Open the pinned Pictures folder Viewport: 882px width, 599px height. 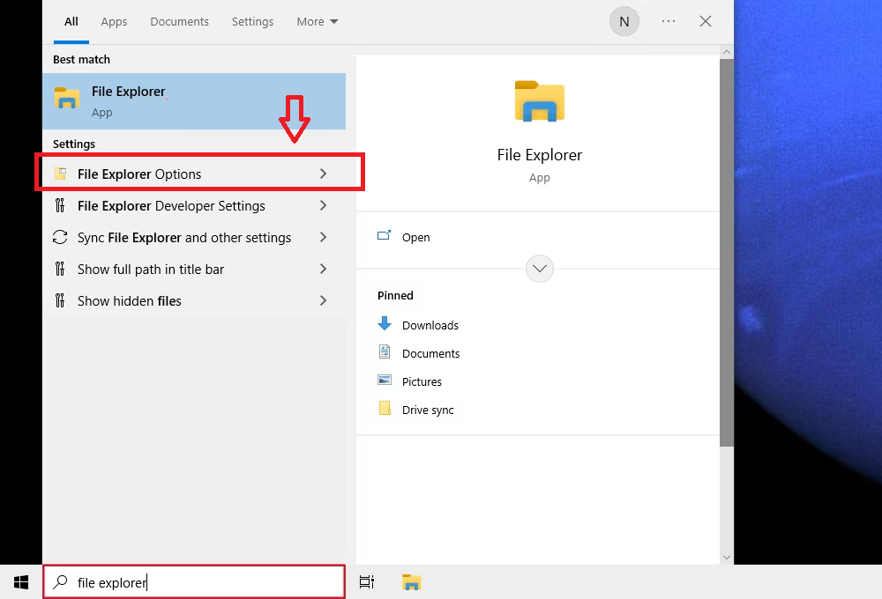422,381
